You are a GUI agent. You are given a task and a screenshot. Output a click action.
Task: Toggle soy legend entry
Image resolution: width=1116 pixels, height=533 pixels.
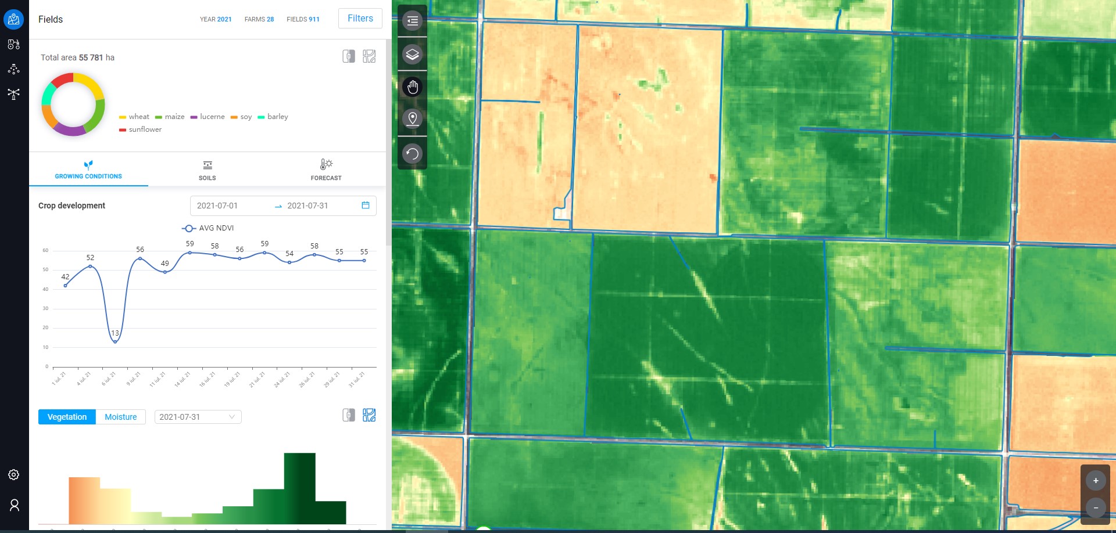241,117
